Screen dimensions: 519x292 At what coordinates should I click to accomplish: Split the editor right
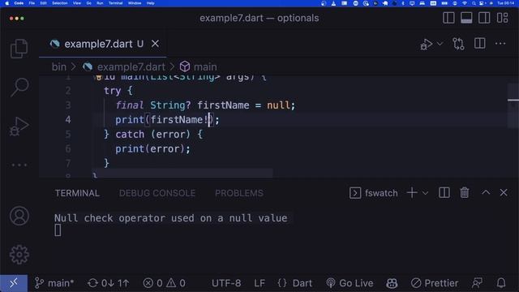tap(479, 43)
